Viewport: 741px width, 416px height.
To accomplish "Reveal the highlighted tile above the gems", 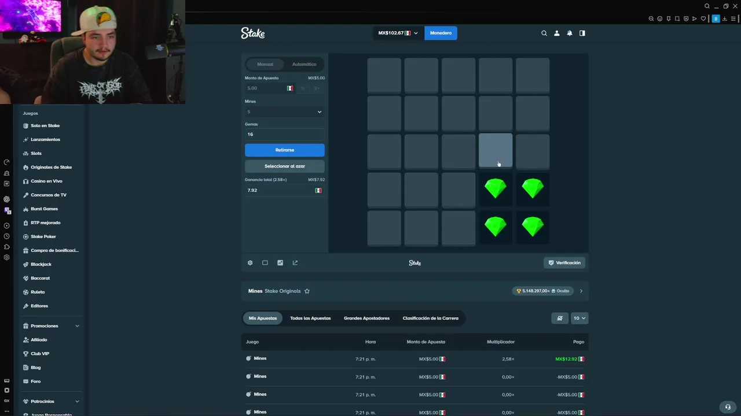I will 496,151.
